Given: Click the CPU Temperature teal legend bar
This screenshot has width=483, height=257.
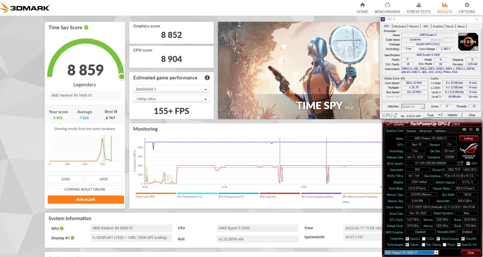Looking at the screenshot, I should [197, 193].
